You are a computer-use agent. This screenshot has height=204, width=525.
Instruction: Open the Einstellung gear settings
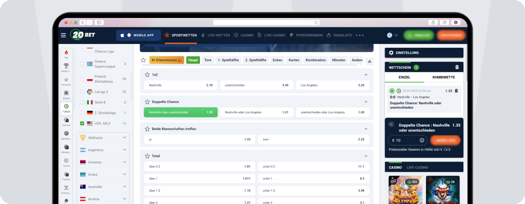(x=391, y=53)
